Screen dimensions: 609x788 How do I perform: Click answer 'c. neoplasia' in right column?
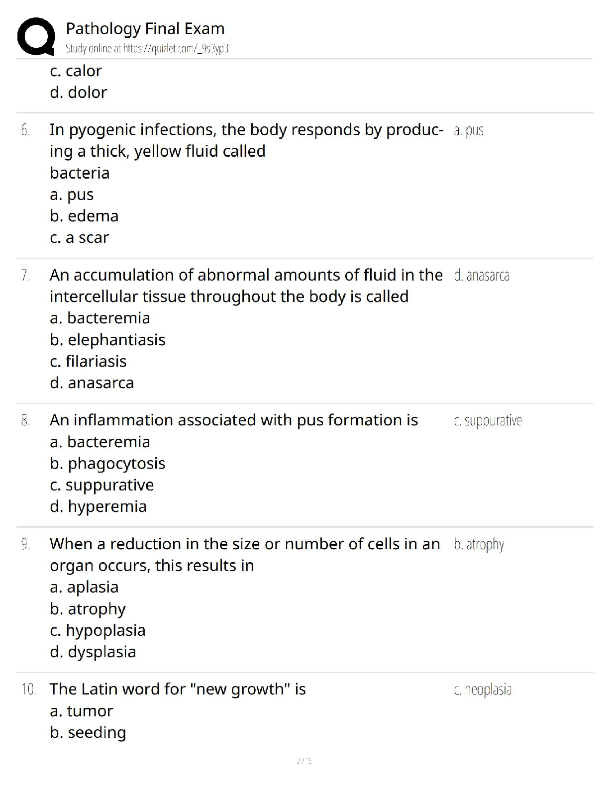point(482,689)
